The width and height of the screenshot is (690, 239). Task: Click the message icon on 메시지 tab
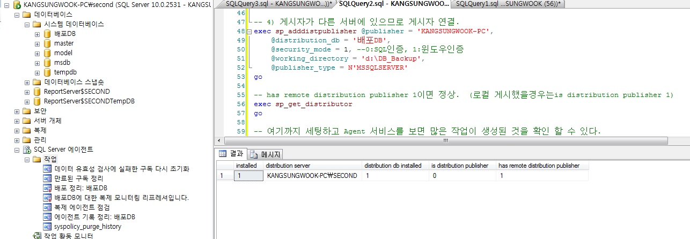point(255,154)
